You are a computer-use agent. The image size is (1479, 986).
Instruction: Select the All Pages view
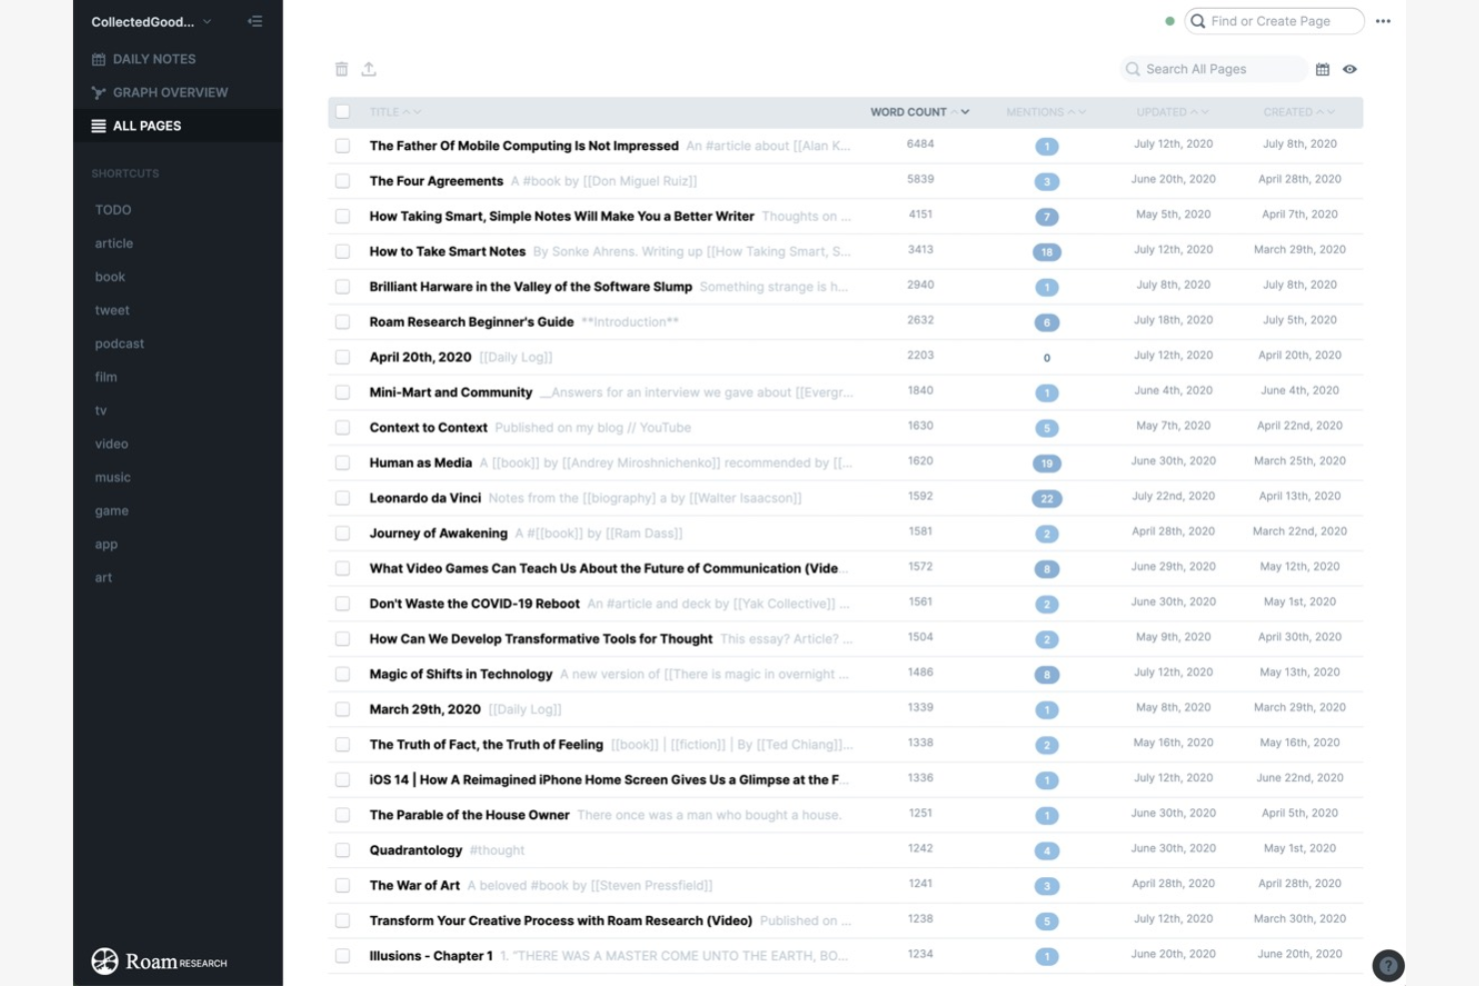[x=146, y=126]
